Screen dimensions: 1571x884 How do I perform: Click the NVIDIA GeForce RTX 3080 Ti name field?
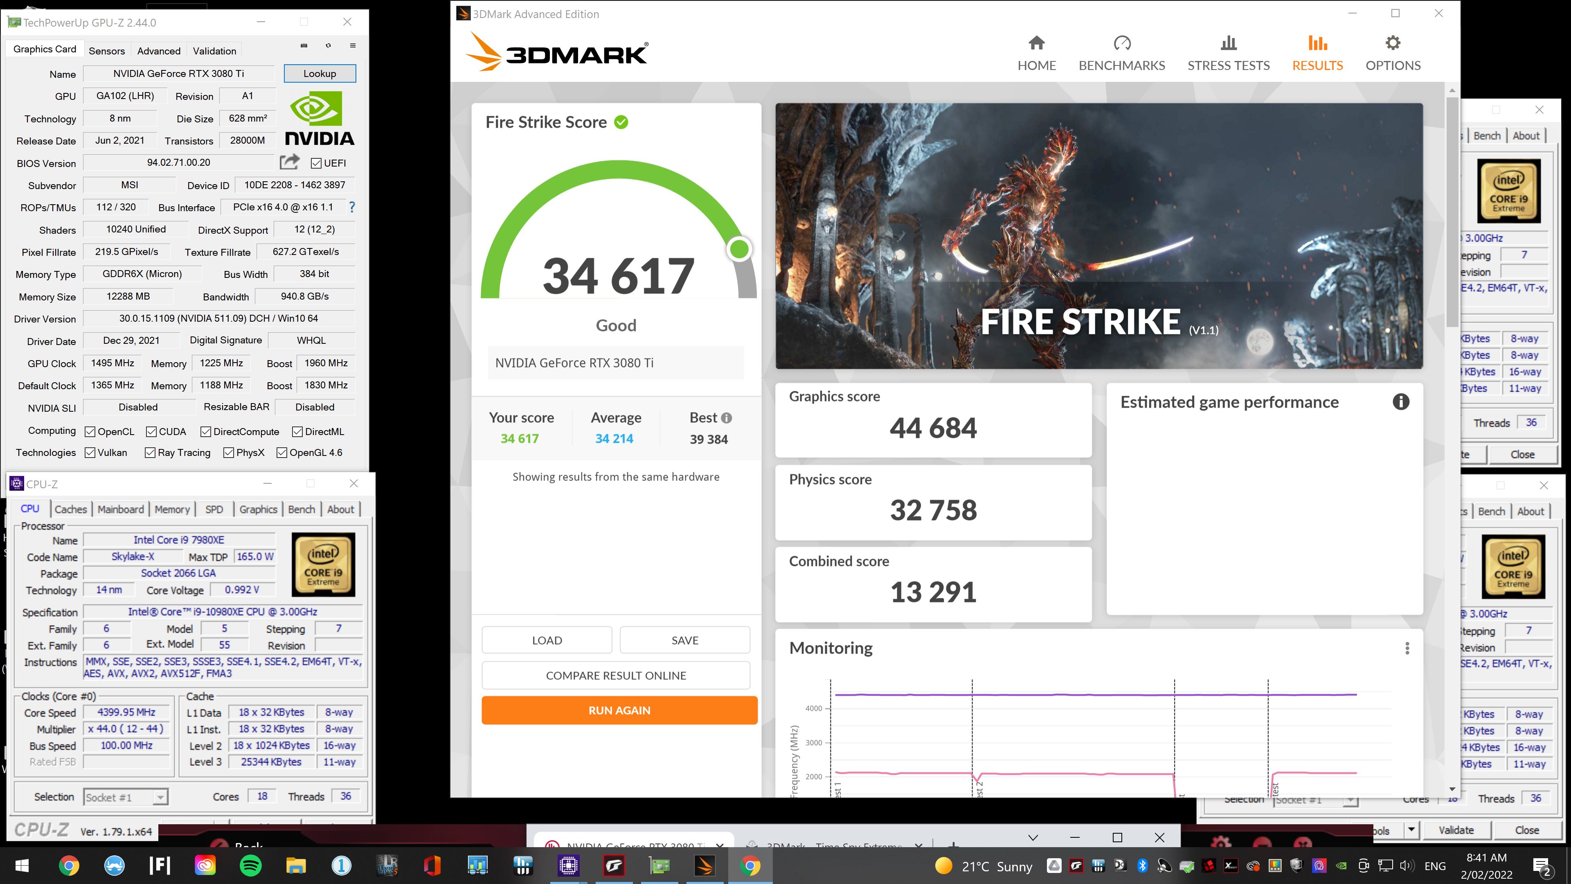615,363
